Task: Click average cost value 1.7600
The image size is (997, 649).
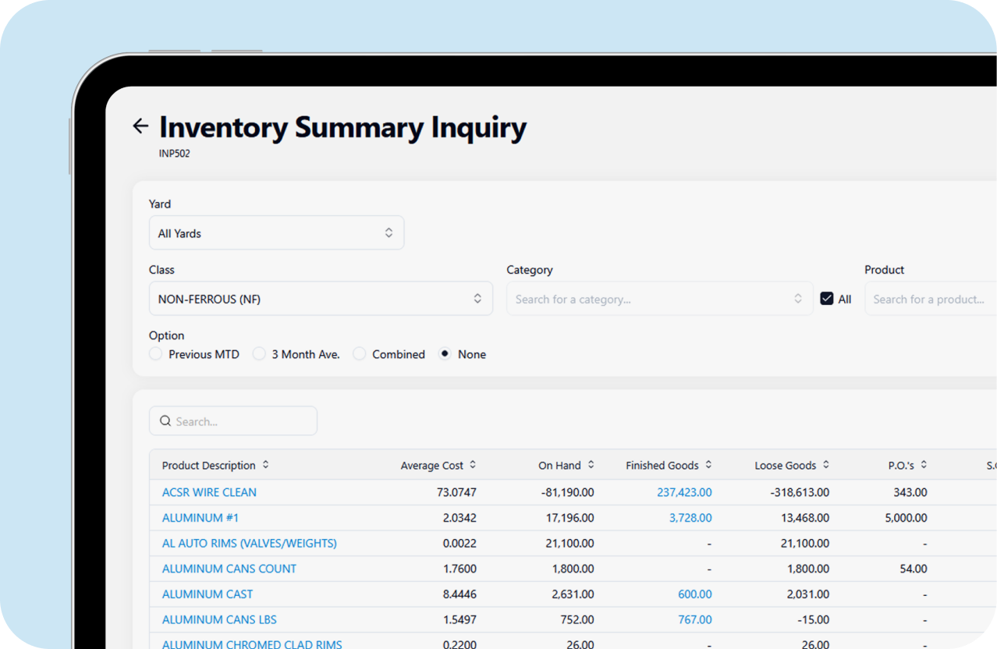Action: pos(459,569)
